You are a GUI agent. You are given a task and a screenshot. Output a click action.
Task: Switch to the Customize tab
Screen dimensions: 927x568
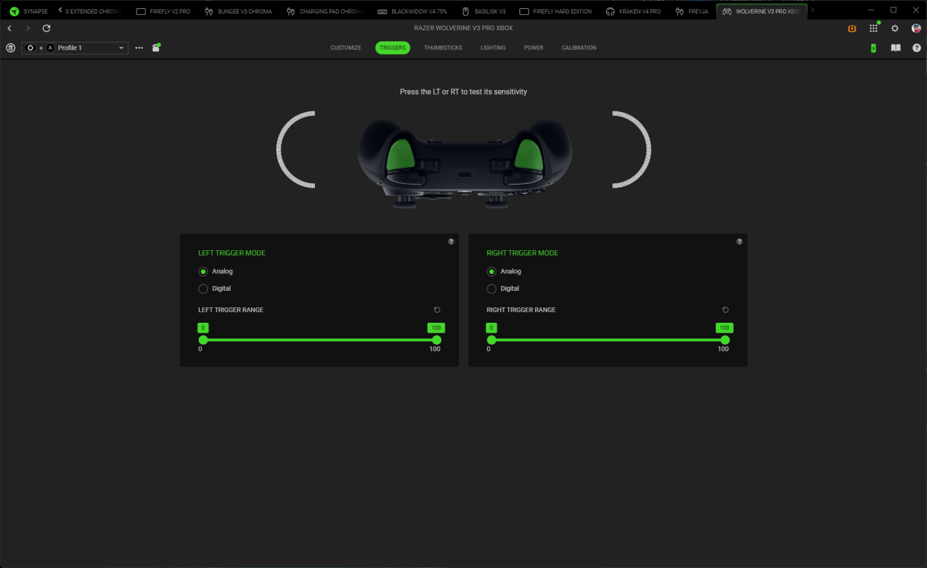click(346, 48)
